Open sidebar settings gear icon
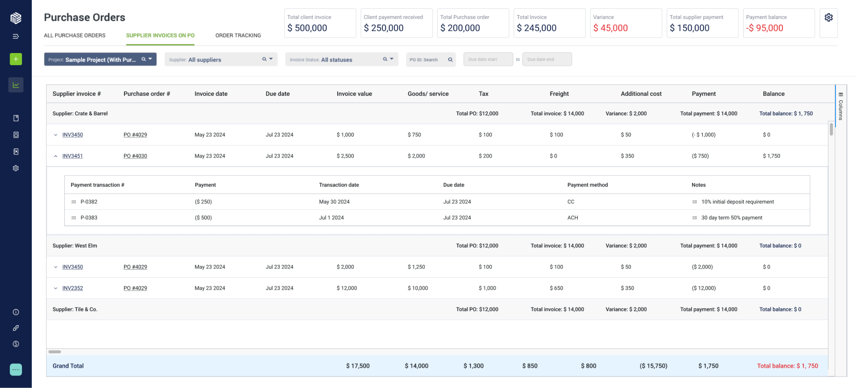856x388 pixels. pos(16,168)
